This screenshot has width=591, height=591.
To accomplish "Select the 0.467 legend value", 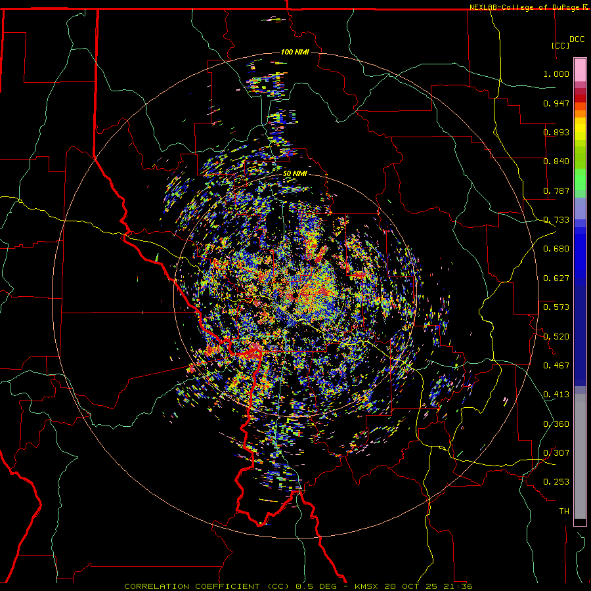I will 556,365.
